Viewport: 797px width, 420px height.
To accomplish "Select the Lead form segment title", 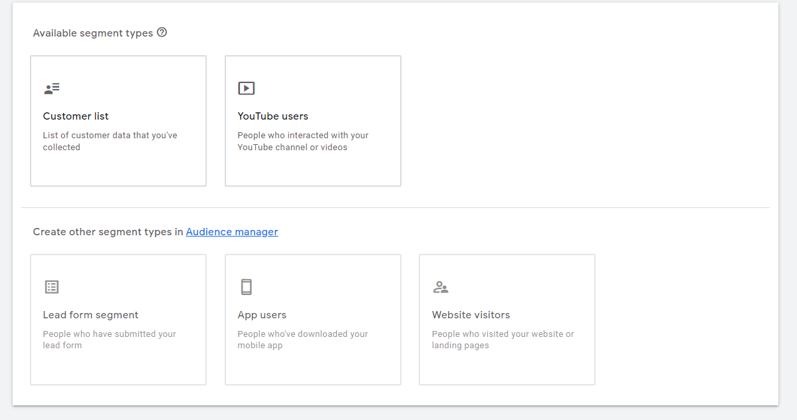I will click(x=90, y=315).
